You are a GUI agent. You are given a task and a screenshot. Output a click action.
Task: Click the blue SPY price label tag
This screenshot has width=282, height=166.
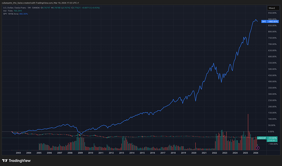coord(264,21)
